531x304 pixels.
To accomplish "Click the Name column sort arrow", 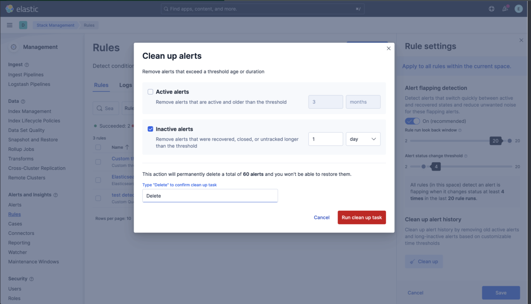I will click(x=127, y=147).
